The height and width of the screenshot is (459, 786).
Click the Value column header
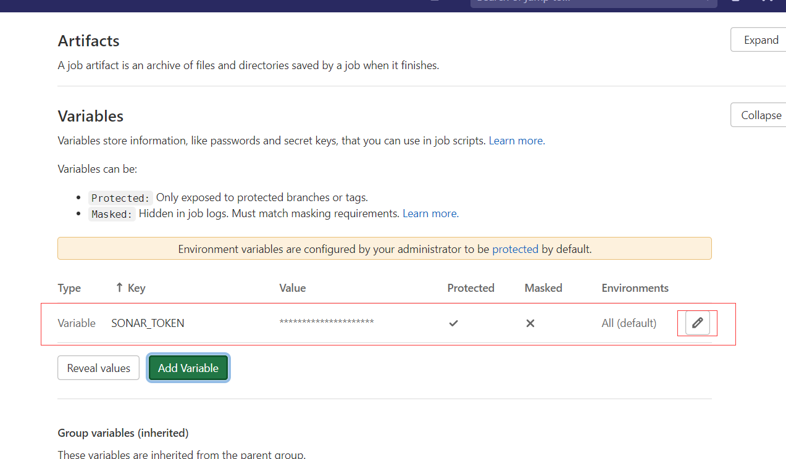click(292, 288)
